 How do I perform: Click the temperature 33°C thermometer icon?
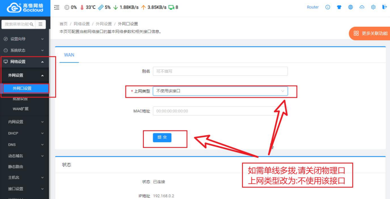click(x=82, y=8)
